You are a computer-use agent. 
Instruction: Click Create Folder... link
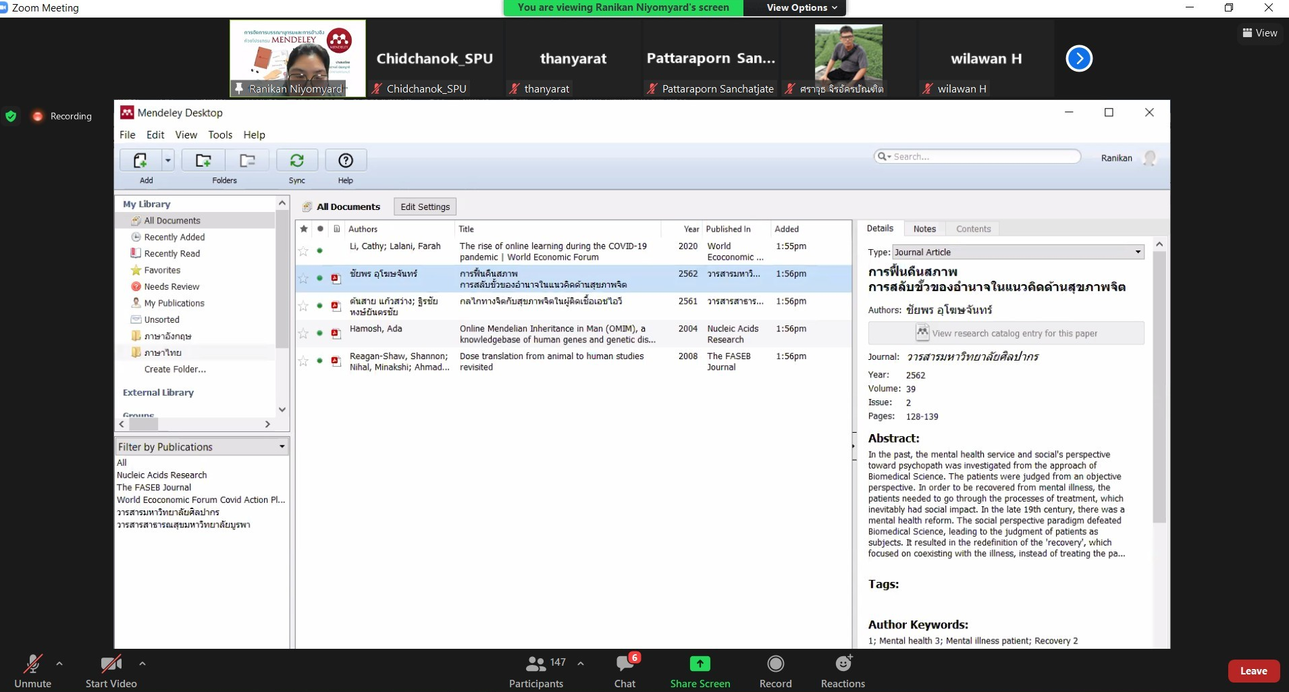tap(175, 369)
